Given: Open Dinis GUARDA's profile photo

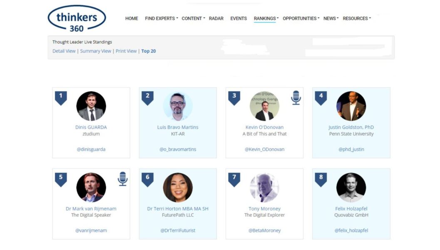Looking at the screenshot, I should [91, 106].
